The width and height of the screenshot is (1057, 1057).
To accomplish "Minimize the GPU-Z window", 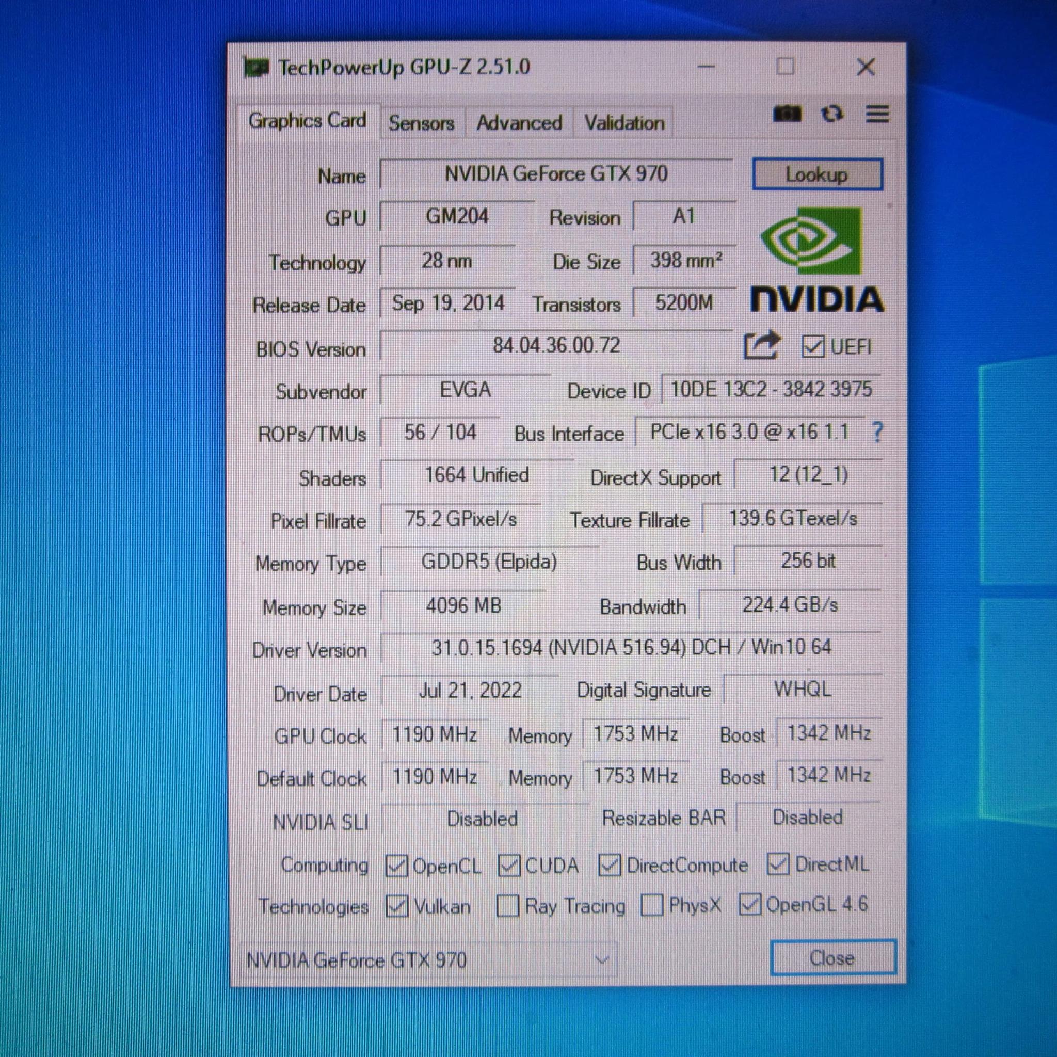I will coord(707,67).
